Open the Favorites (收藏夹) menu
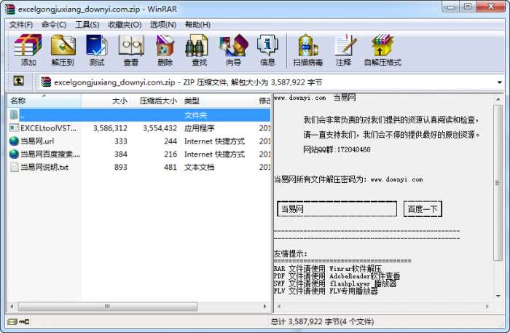This screenshot has width=510, height=333. click(125, 25)
